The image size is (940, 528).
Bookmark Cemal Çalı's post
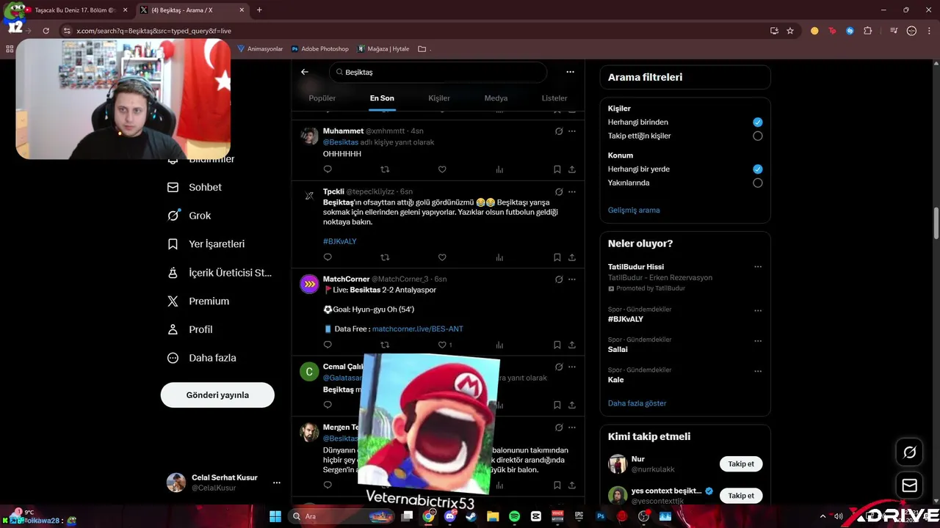click(557, 405)
